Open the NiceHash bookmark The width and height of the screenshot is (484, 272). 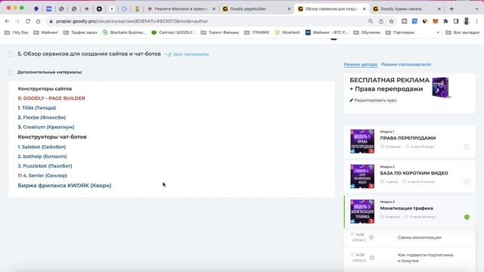[287, 32]
